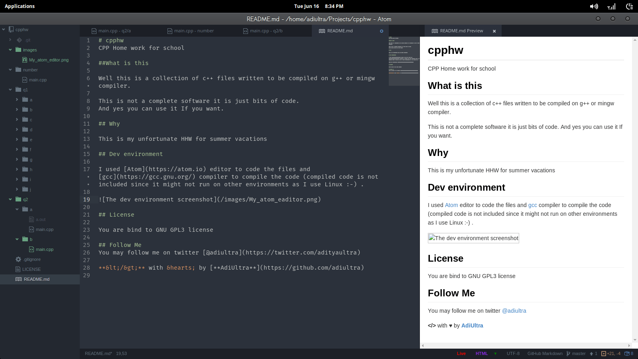Collapse the q2 subfolder b chevron
This screenshot has height=359, width=638.
[17, 239]
